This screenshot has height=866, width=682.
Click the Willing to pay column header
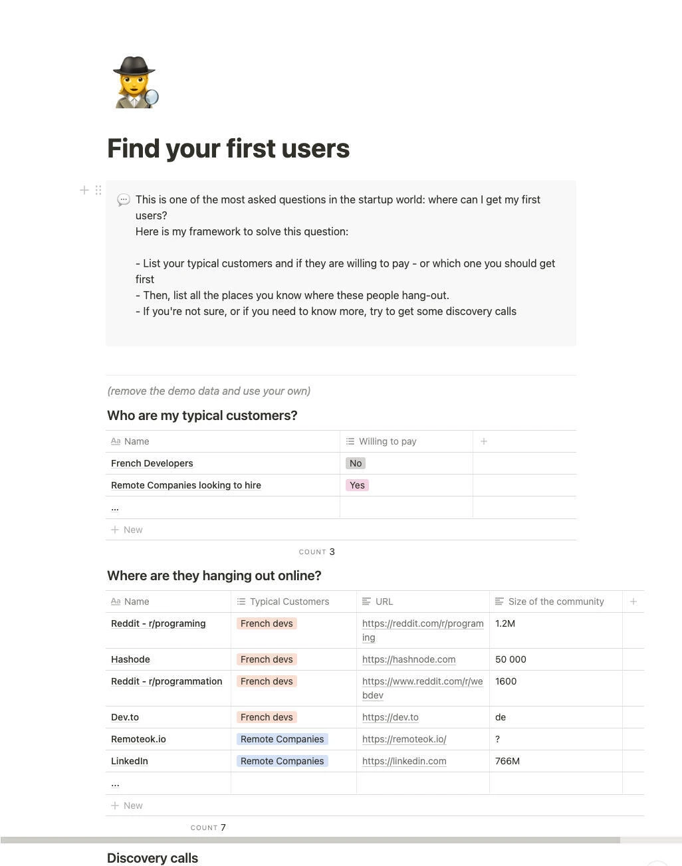[x=388, y=441]
